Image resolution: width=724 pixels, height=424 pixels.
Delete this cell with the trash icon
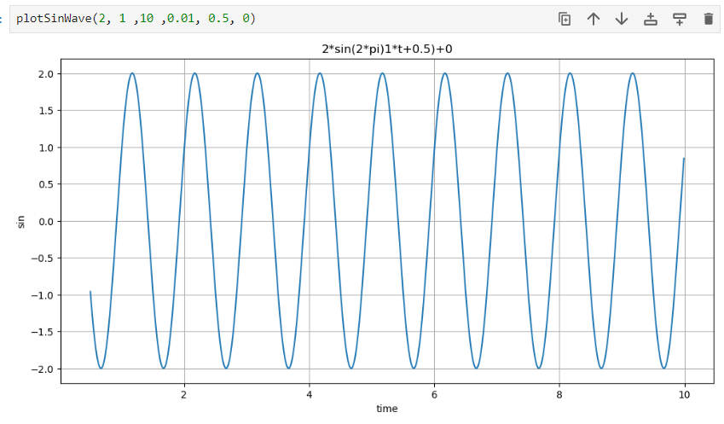[709, 19]
